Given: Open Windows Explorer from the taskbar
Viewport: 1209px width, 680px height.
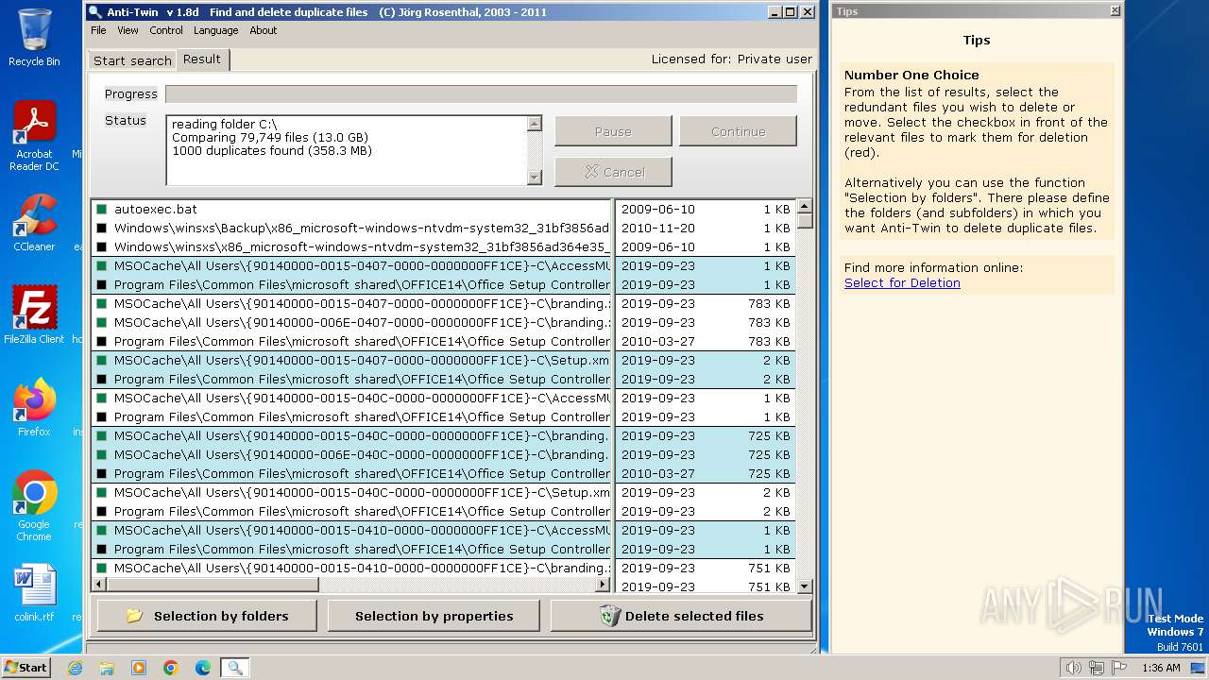Looking at the screenshot, I should pyautogui.click(x=107, y=668).
